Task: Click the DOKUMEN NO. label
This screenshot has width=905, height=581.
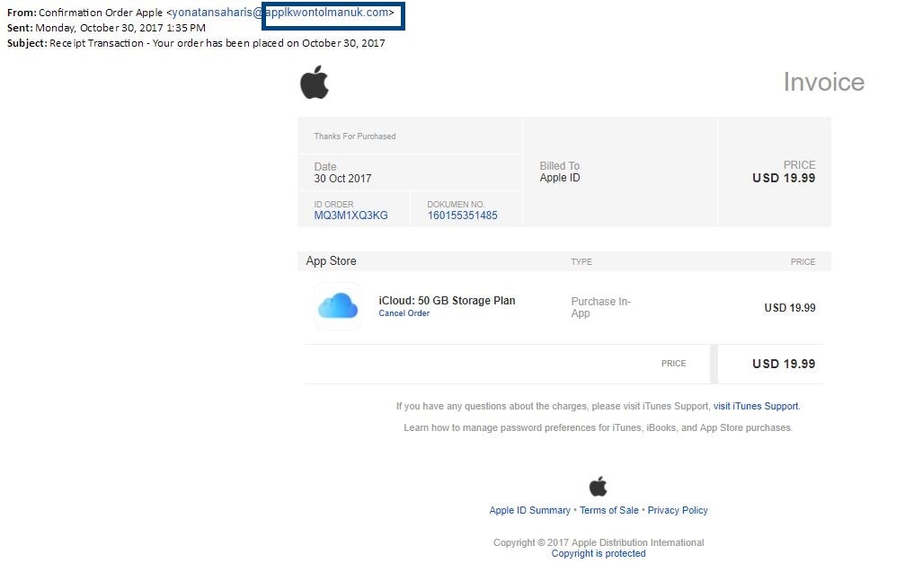Action: tap(456, 204)
